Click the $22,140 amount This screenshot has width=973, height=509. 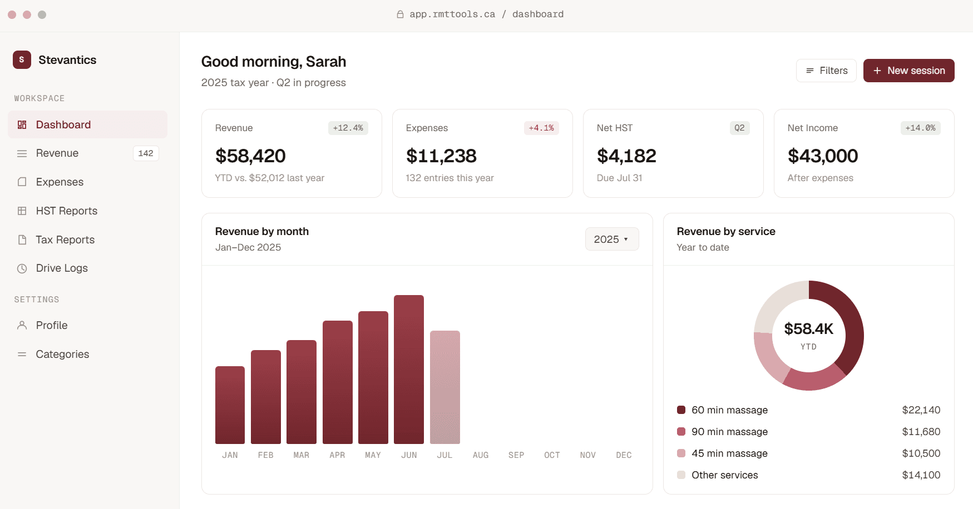921,410
